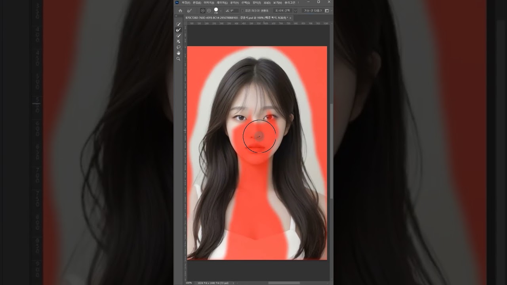
Task: Open the 필터(T) menu
Action: pyautogui.click(x=257, y=3)
